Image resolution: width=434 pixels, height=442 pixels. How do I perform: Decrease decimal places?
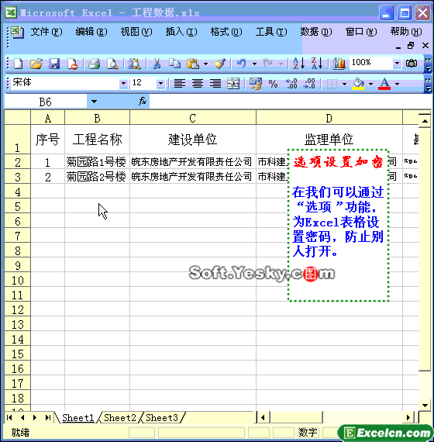click(309, 84)
